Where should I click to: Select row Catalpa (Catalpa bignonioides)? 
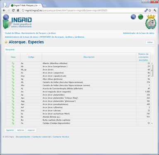(x=78, y=123)
